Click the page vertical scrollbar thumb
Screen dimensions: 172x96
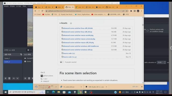pyautogui.click(x=143, y=25)
